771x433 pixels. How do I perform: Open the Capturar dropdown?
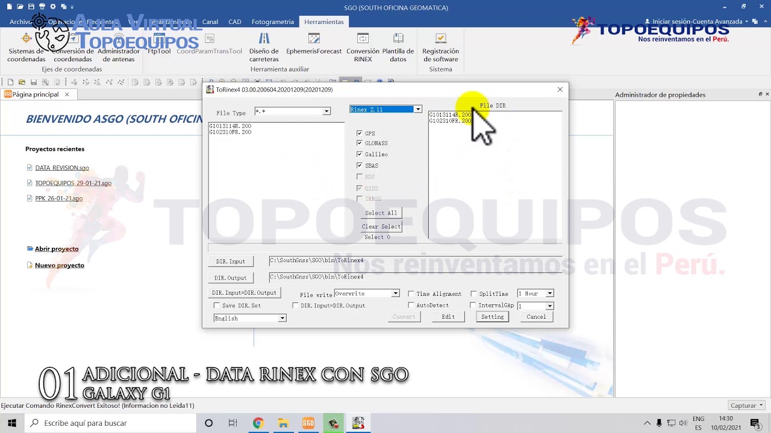(746, 405)
